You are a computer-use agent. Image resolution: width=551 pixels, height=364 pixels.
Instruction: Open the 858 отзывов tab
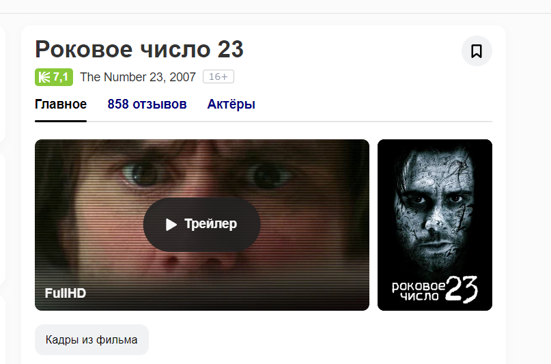click(147, 104)
